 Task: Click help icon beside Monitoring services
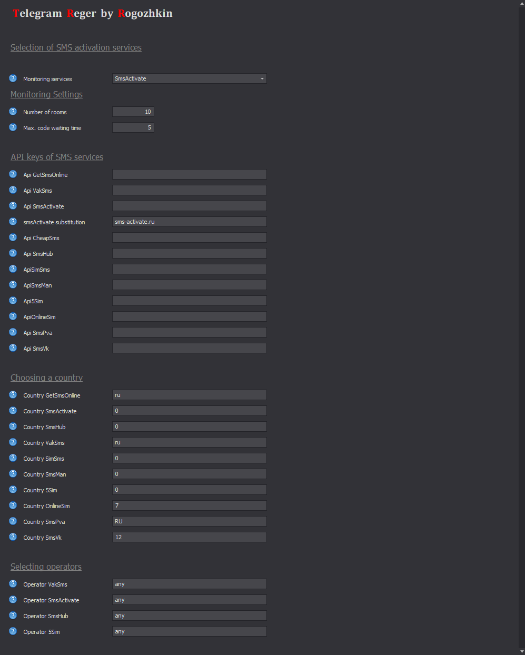pos(13,78)
